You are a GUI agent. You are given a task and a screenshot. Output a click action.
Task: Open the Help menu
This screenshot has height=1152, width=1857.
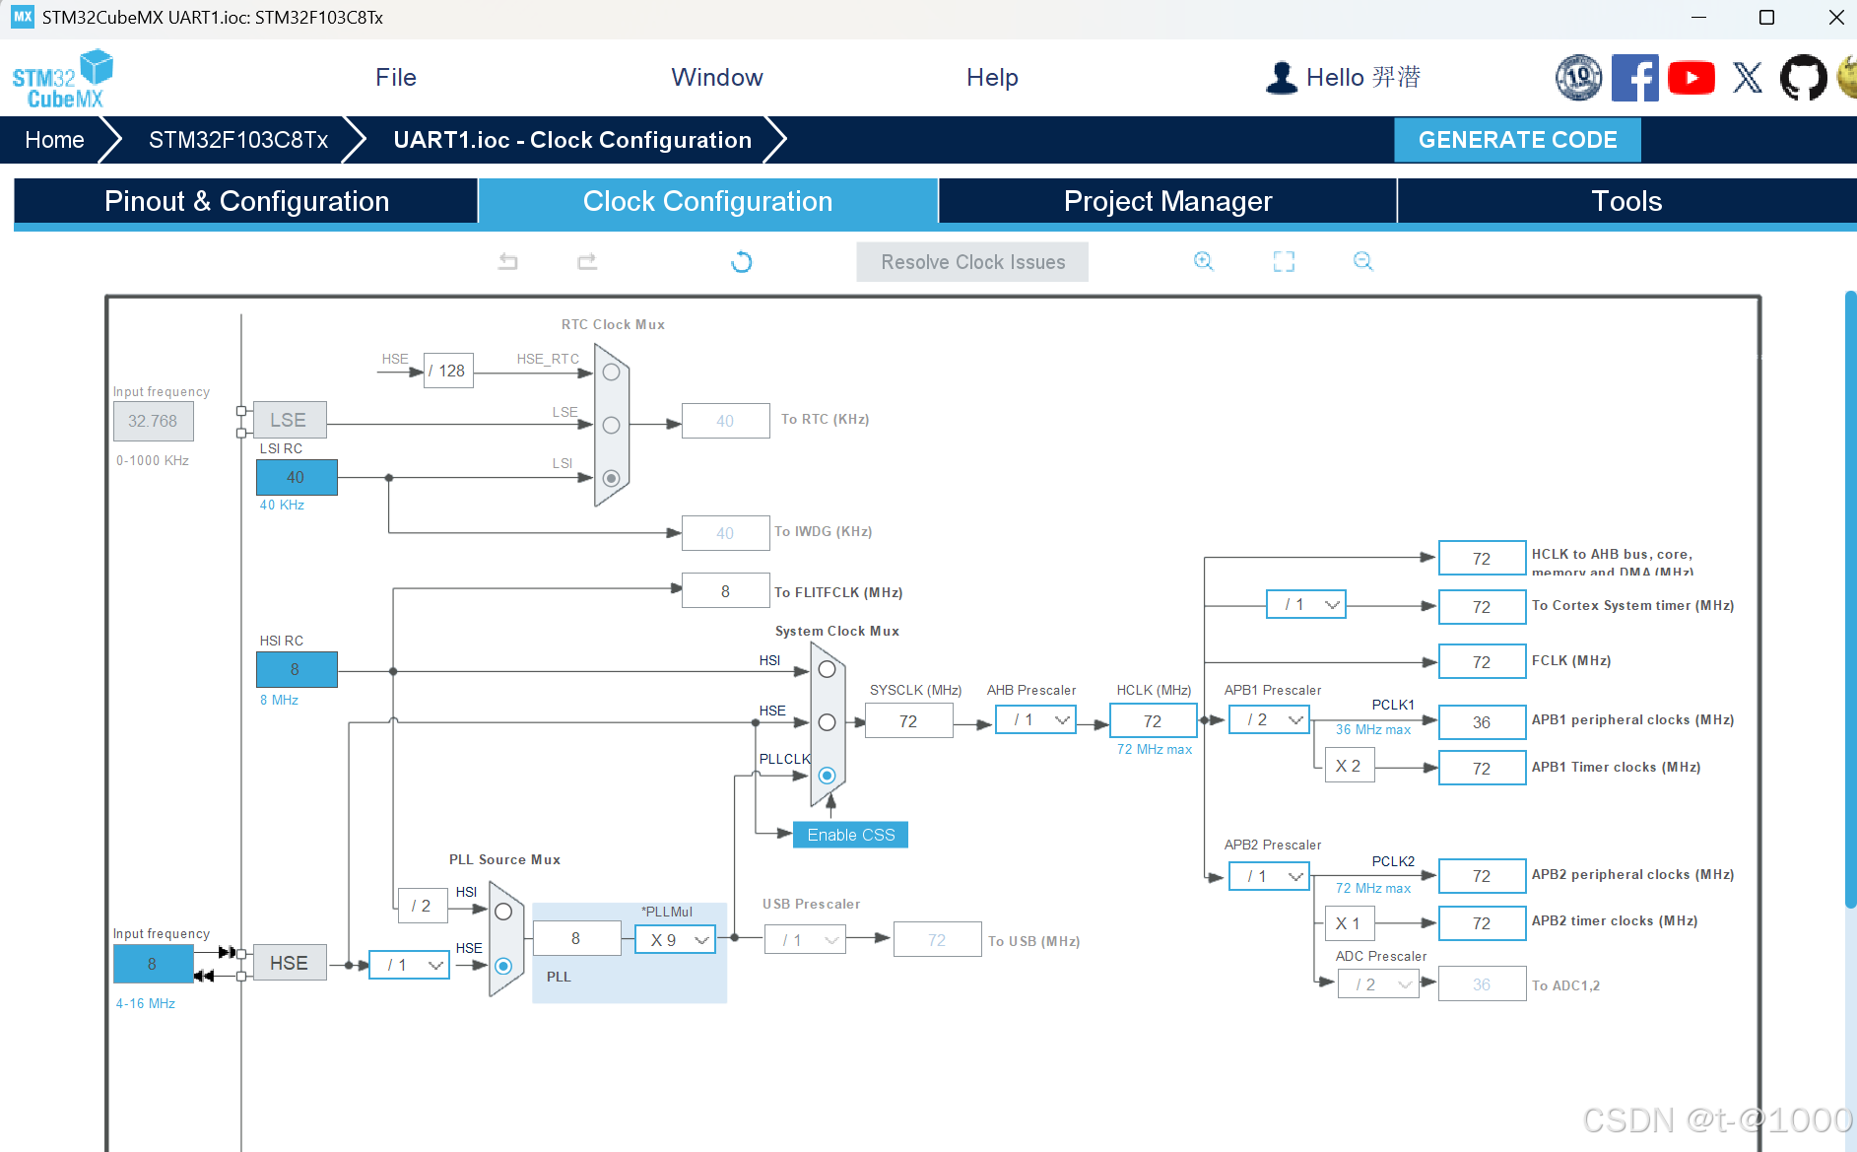click(x=992, y=78)
